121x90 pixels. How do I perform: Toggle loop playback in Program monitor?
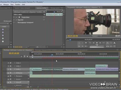(x=108, y=43)
